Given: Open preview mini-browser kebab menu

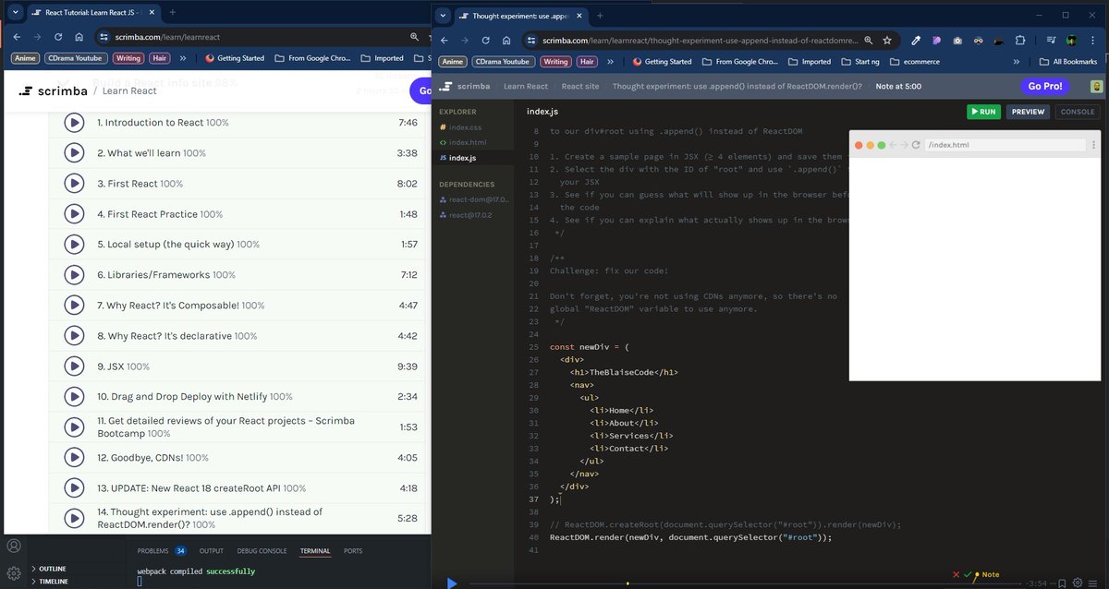Looking at the screenshot, I should point(1093,145).
